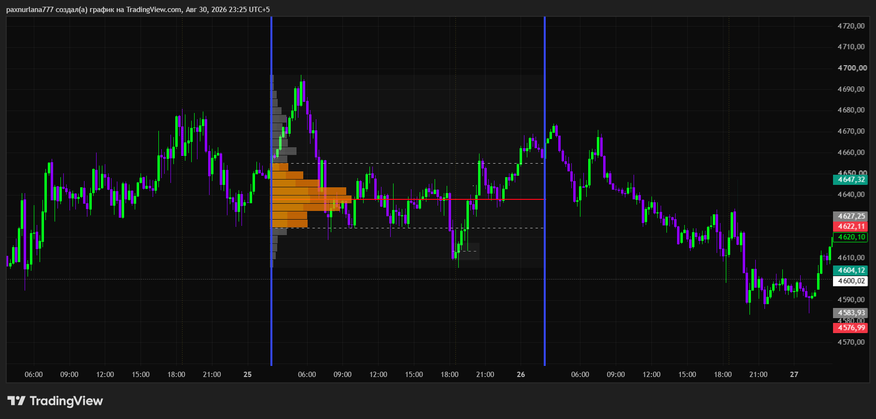Click the 4710,00 price scale value
This screenshot has height=419, width=876.
click(851, 47)
